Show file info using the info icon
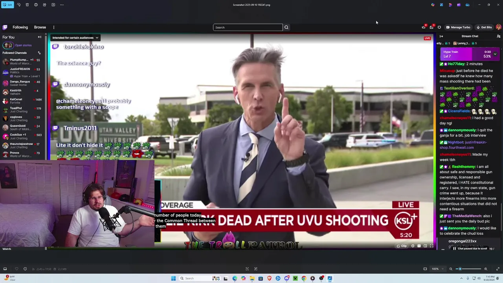 pyautogui.click(x=25, y=269)
